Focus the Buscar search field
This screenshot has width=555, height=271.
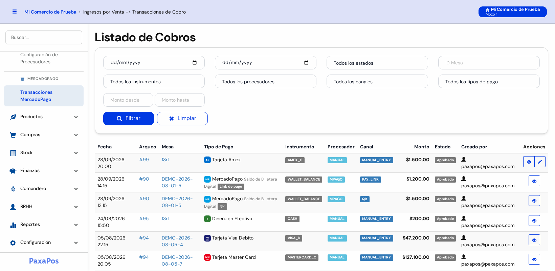pyautogui.click(x=44, y=37)
